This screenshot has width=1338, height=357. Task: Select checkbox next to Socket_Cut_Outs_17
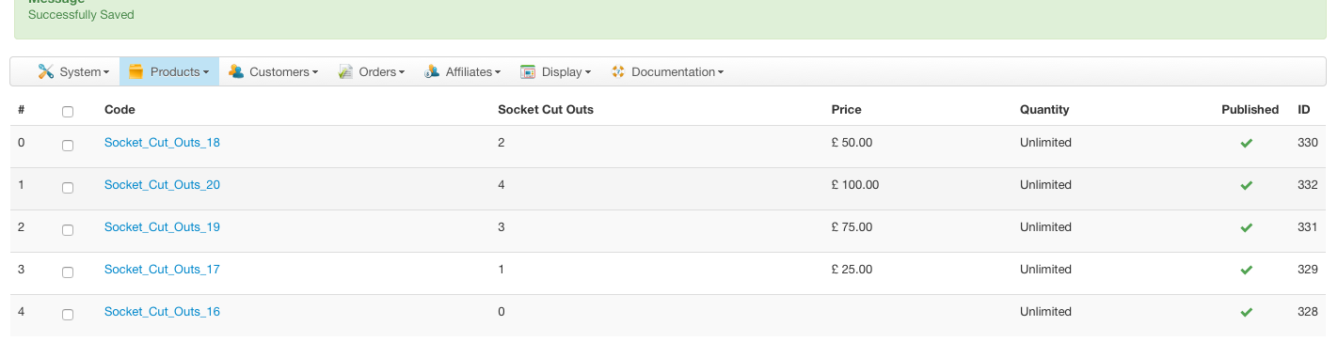[x=68, y=272]
